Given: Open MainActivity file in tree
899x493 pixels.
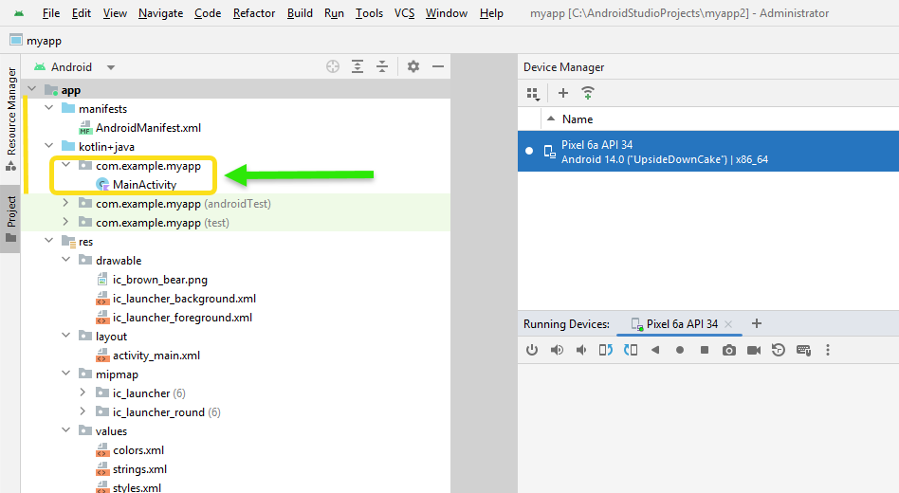Looking at the screenshot, I should pyautogui.click(x=144, y=185).
